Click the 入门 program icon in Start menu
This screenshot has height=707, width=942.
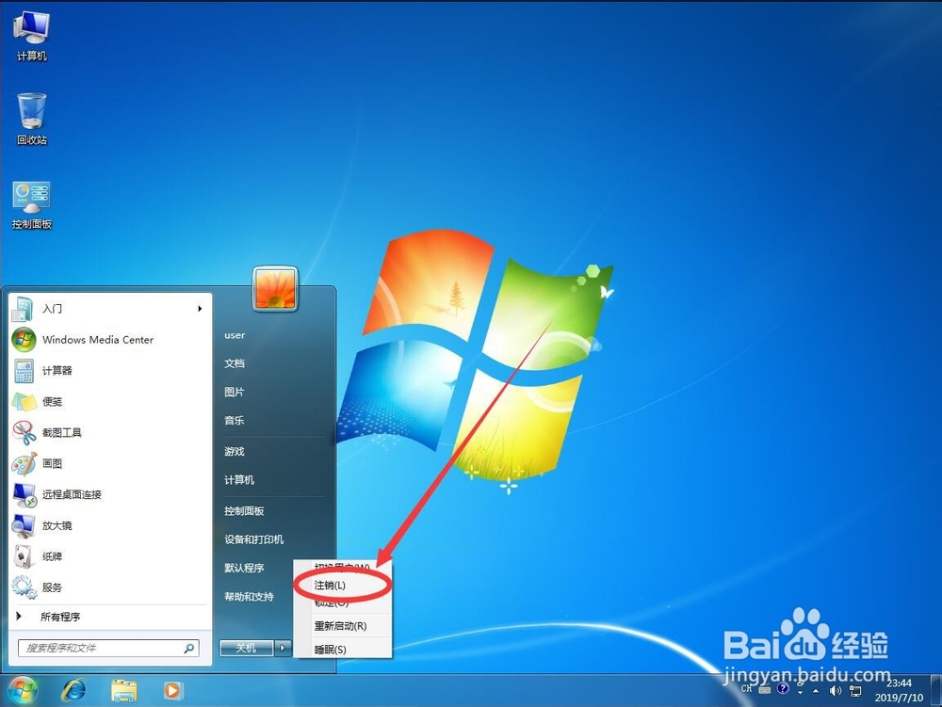[x=23, y=309]
